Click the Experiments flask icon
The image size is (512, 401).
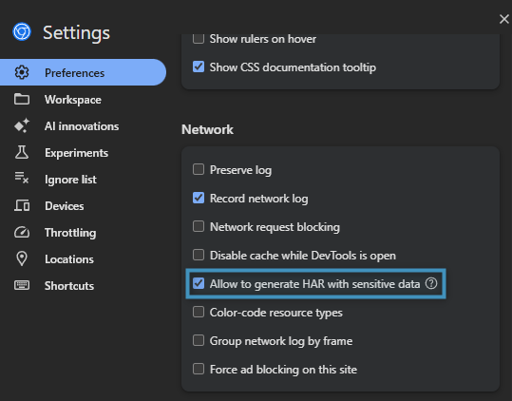(x=22, y=152)
